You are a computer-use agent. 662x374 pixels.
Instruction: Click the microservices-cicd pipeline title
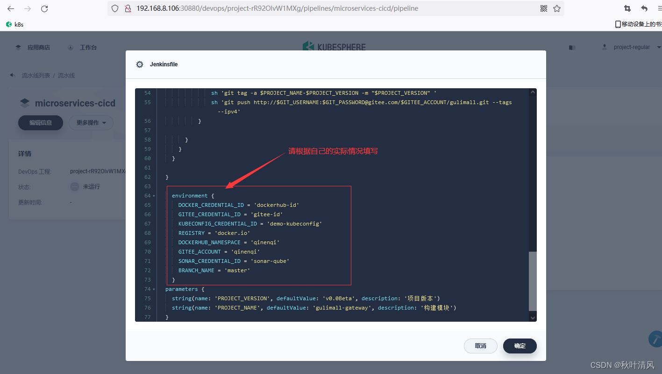pyautogui.click(x=75, y=103)
